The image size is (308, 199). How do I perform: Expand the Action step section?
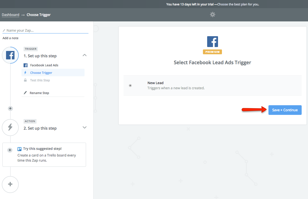[x=85, y=128]
